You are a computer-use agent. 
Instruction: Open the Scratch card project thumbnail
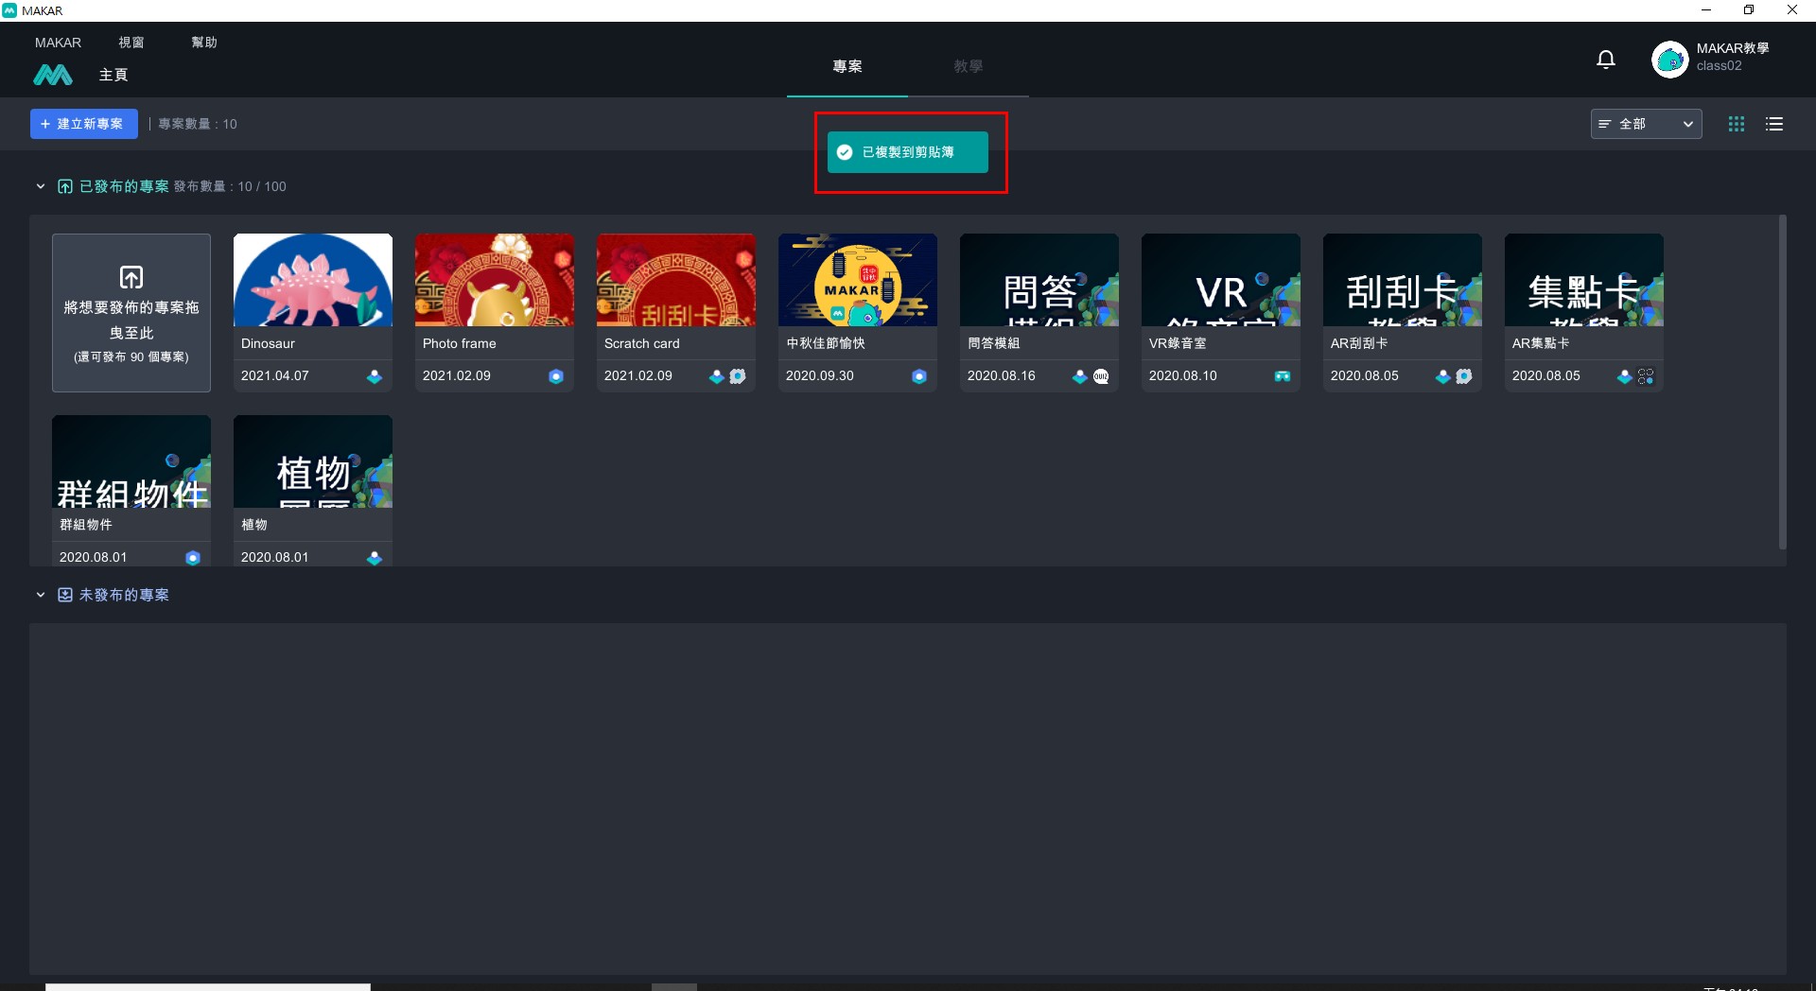click(676, 280)
